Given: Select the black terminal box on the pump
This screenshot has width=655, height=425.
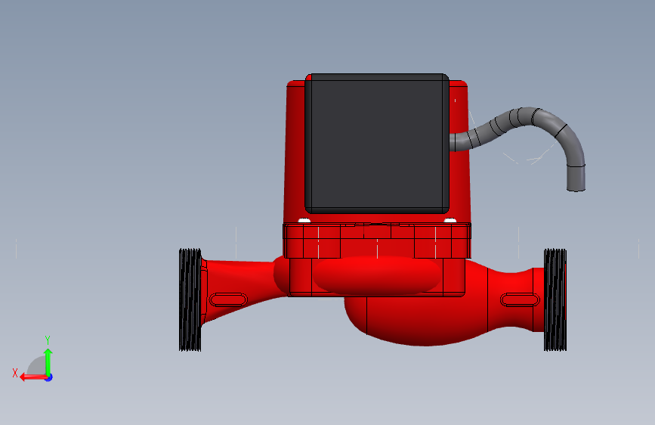Looking at the screenshot, I should 377,144.
